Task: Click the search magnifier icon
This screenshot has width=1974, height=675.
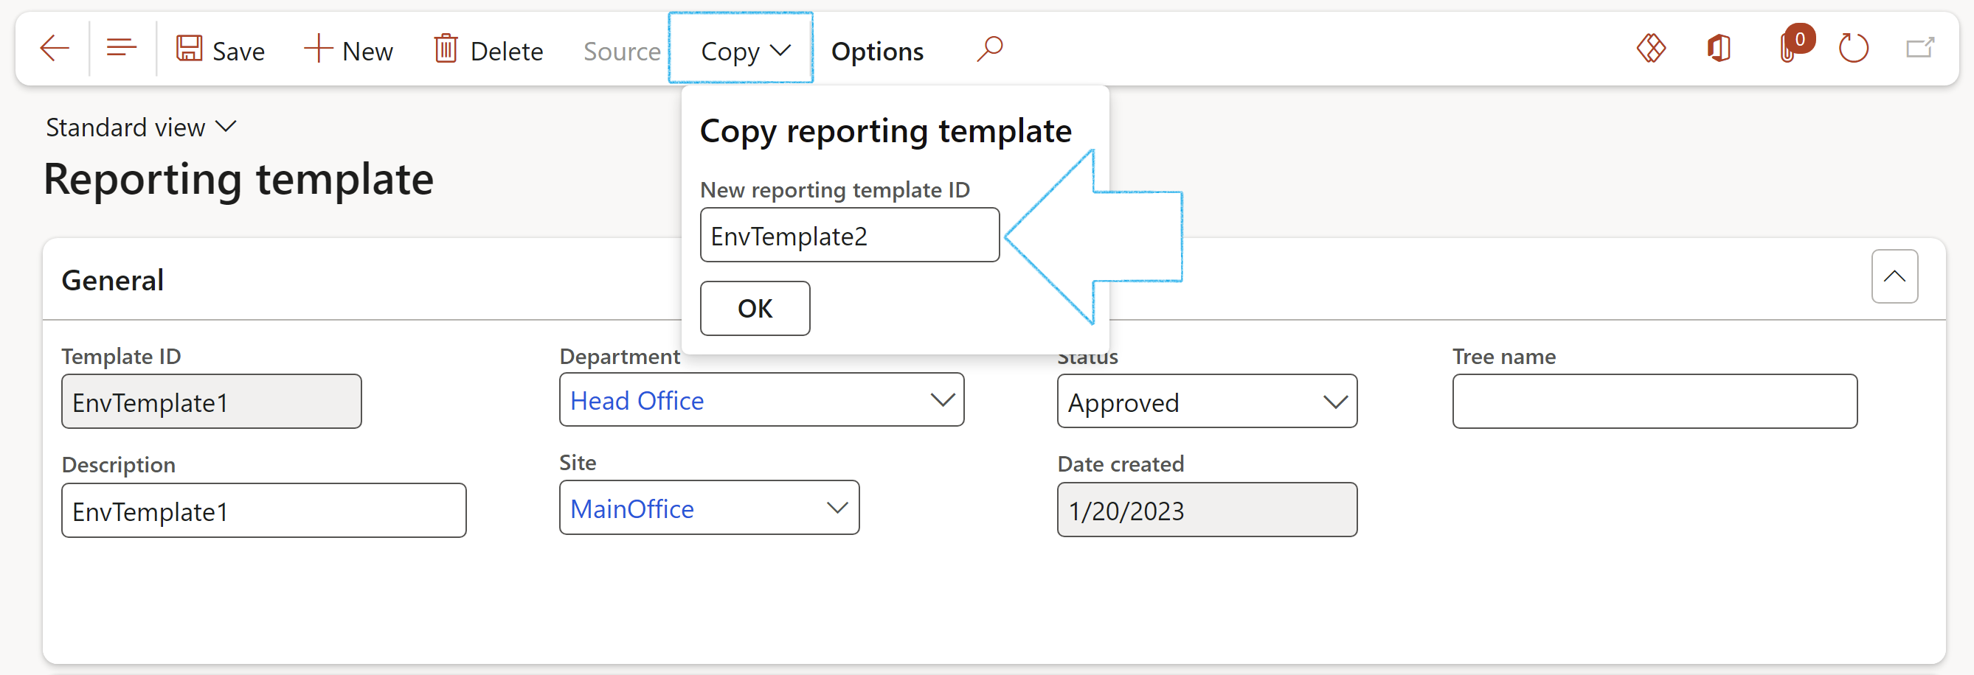Action: 989,50
